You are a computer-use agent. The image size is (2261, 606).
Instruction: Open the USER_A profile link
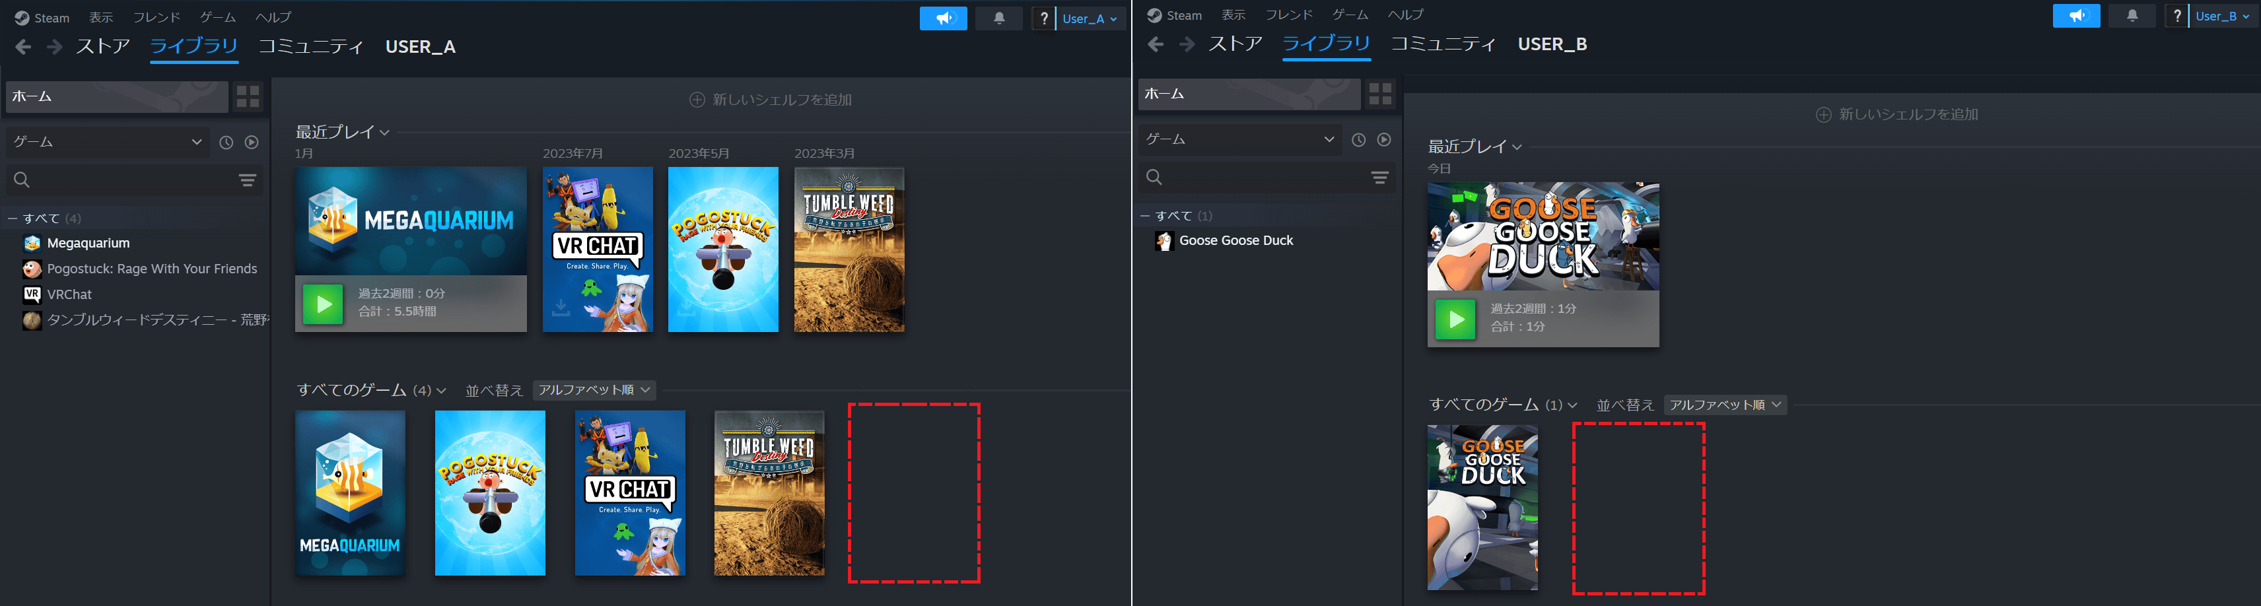pyautogui.click(x=421, y=46)
